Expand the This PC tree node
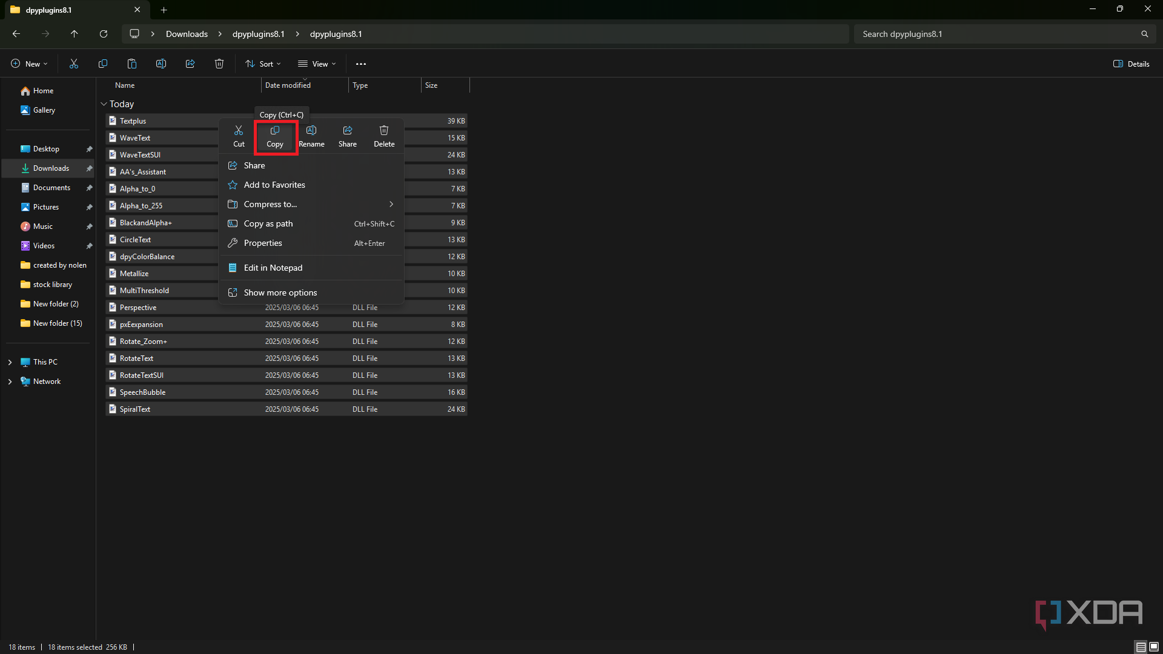1163x654 pixels. click(10, 362)
